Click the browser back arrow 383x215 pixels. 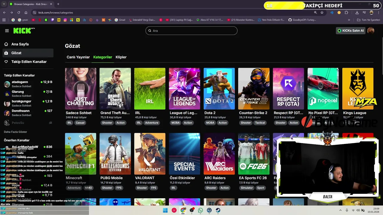(4, 13)
